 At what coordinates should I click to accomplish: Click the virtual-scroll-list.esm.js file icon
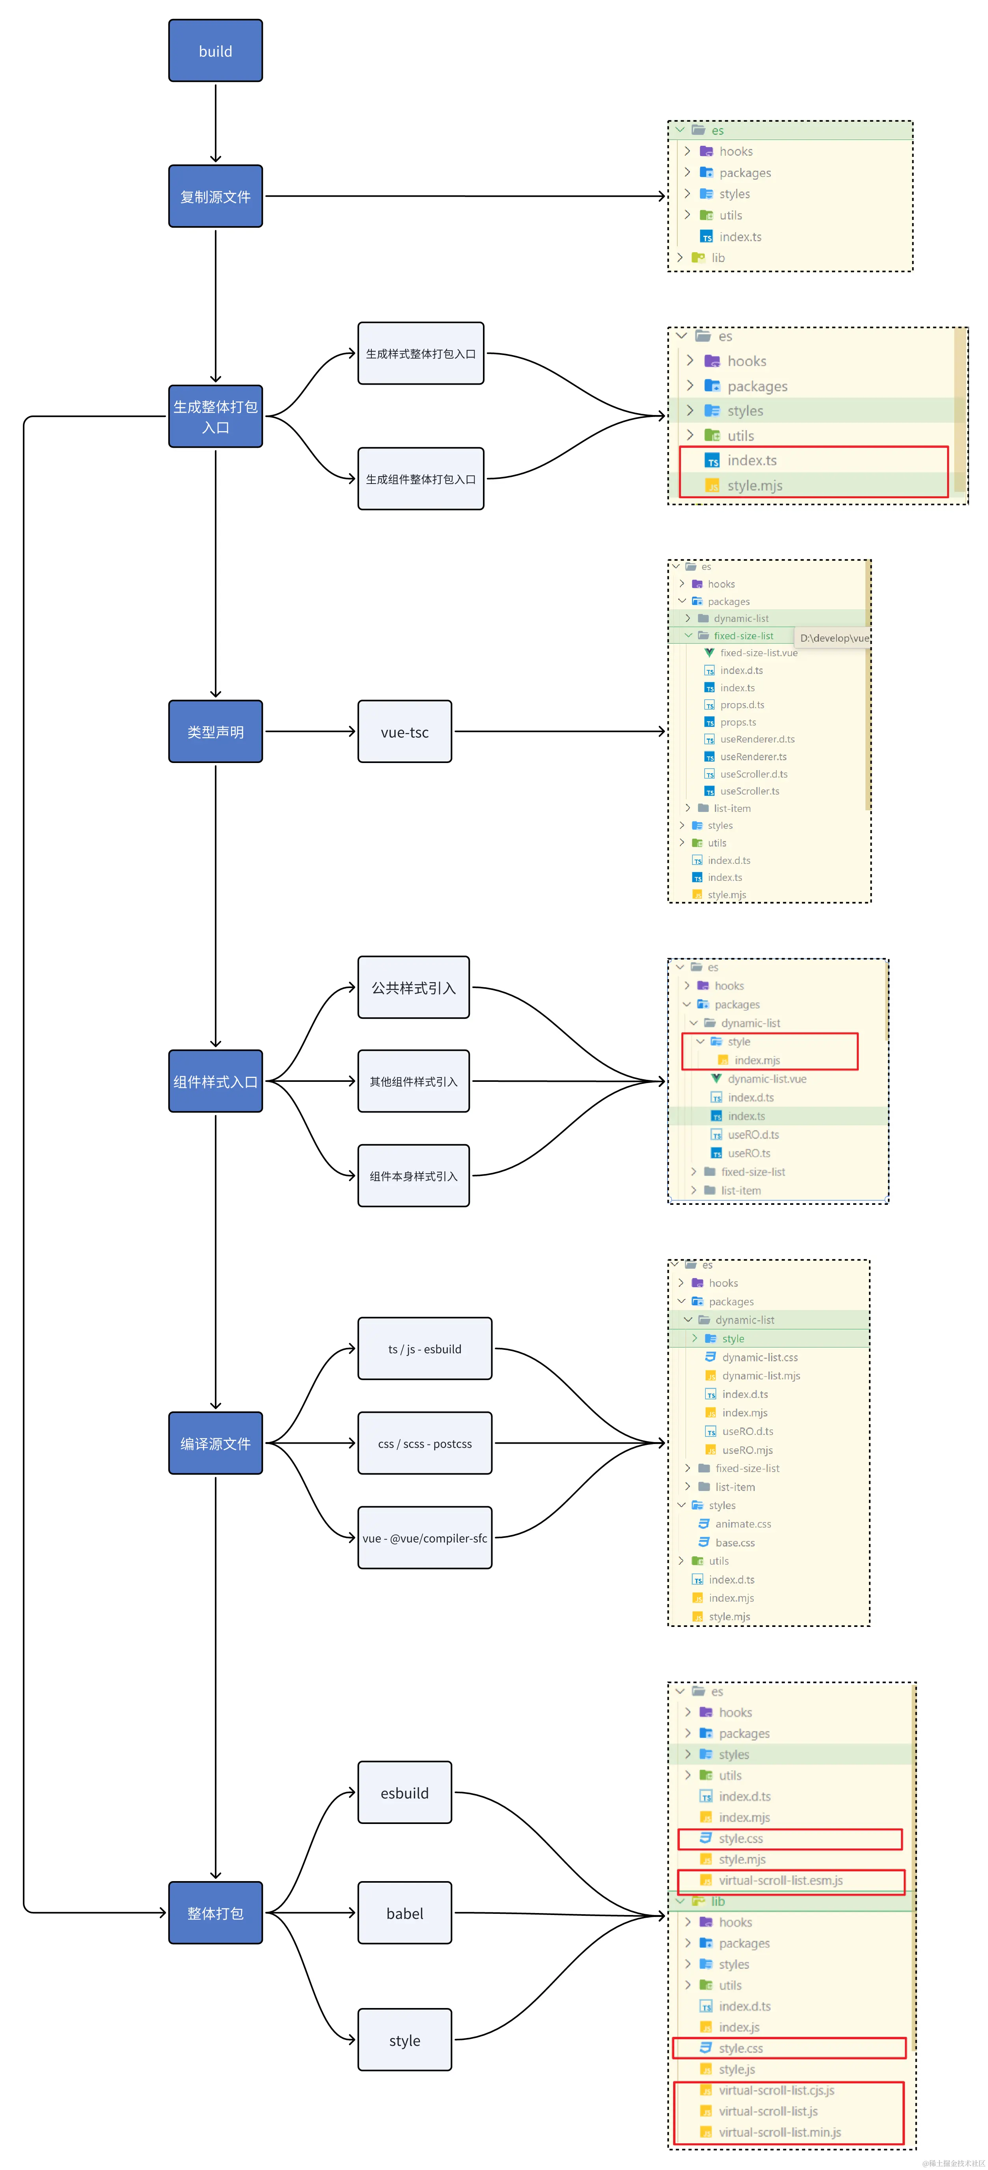coord(706,1880)
